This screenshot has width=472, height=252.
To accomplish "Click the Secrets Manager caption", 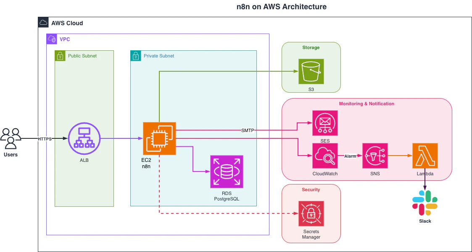I will pyautogui.click(x=311, y=234).
